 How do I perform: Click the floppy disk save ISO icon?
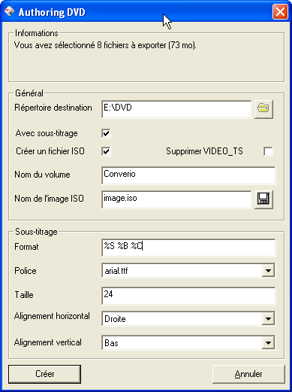pyautogui.click(x=263, y=199)
